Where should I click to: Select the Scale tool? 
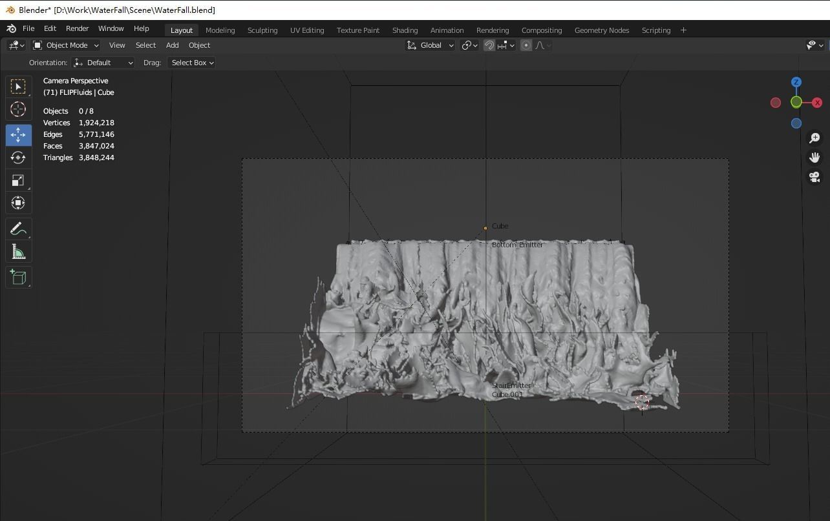18,180
